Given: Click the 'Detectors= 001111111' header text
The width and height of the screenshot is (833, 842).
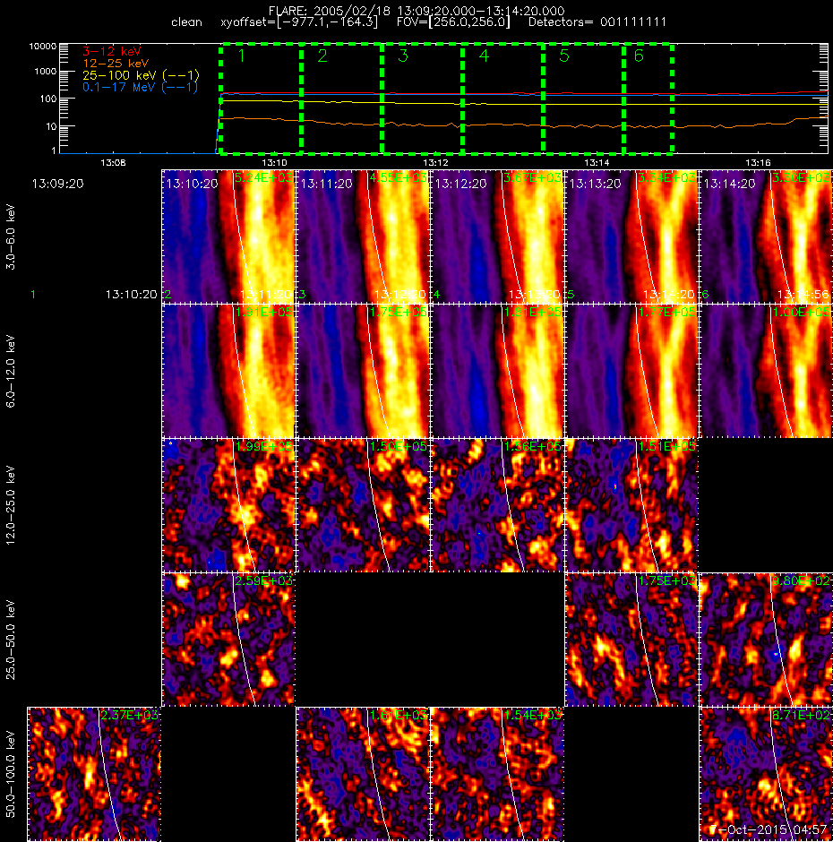Looking at the screenshot, I should click(597, 22).
